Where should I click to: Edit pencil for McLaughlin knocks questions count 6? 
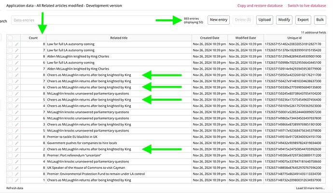tap(16, 118)
